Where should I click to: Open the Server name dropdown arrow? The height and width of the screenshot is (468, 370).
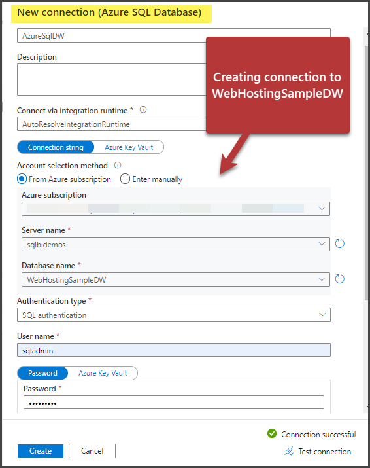[x=322, y=244]
